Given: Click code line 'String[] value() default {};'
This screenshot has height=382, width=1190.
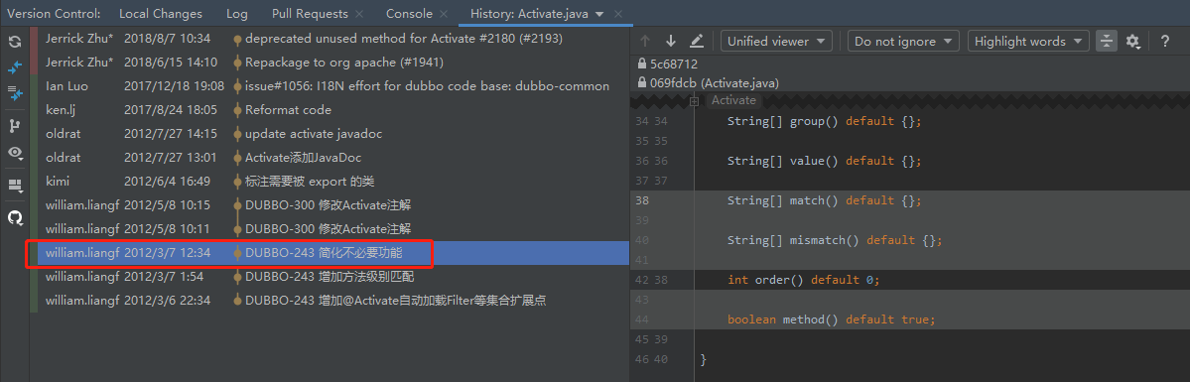Looking at the screenshot, I should [824, 161].
